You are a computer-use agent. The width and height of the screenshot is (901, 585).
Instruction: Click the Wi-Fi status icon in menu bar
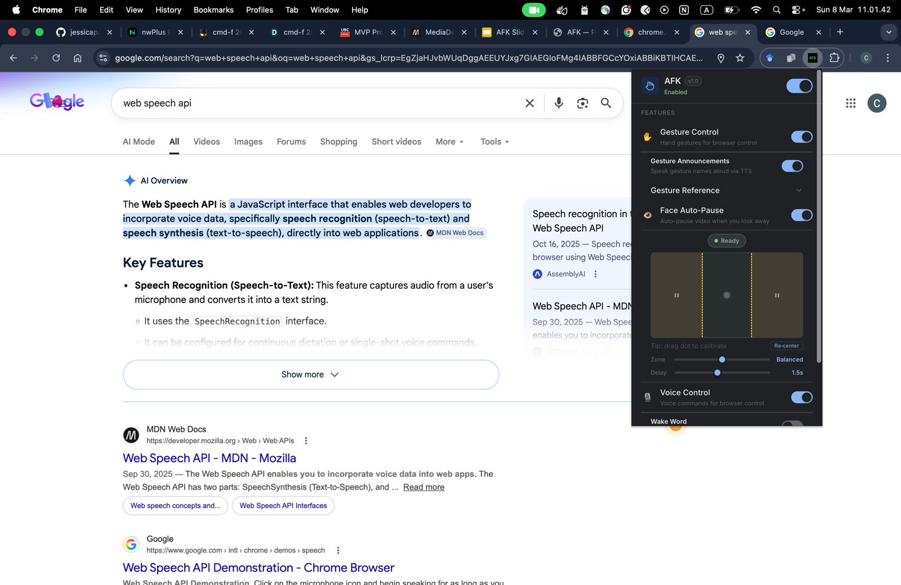click(x=756, y=10)
